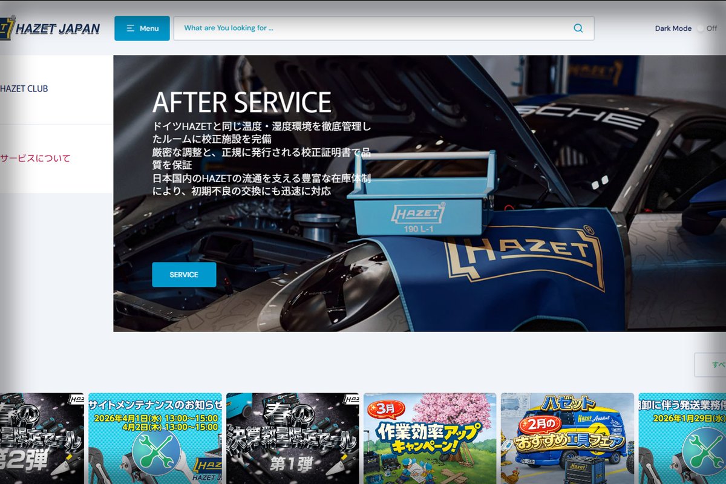This screenshot has height=484, width=726.
Task: Toggle the Dark Mode switch
Action: pos(701,28)
